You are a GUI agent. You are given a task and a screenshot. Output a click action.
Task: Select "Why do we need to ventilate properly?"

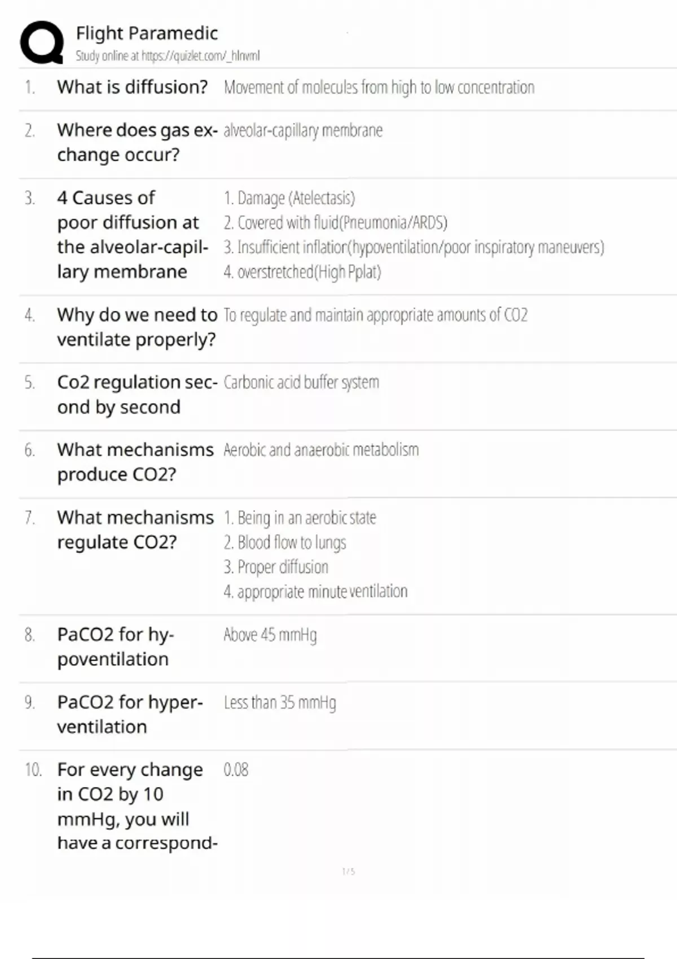click(x=137, y=327)
